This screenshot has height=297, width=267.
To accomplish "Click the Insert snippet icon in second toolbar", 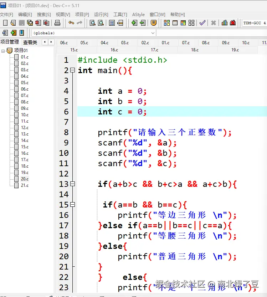I will coord(5,33).
